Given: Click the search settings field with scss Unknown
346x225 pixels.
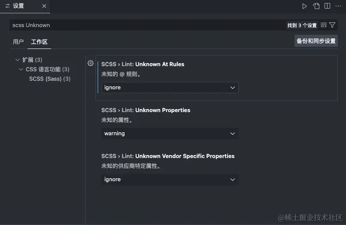Looking at the screenshot, I should [x=148, y=25].
